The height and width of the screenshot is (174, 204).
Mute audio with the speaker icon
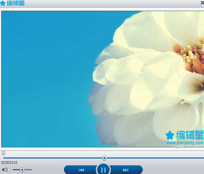5,170
